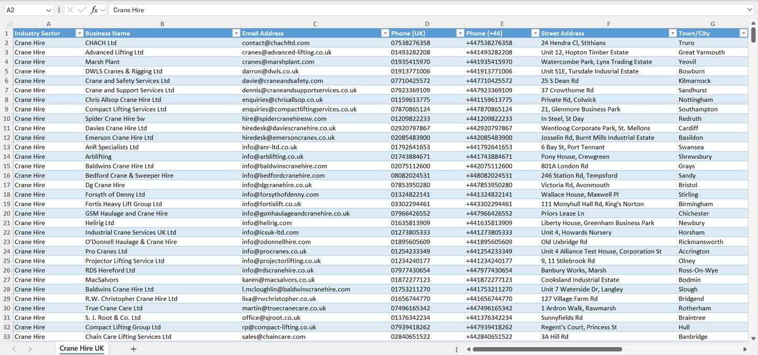The height and width of the screenshot is (355, 758).
Task: Select column C header
Action: pos(315,24)
